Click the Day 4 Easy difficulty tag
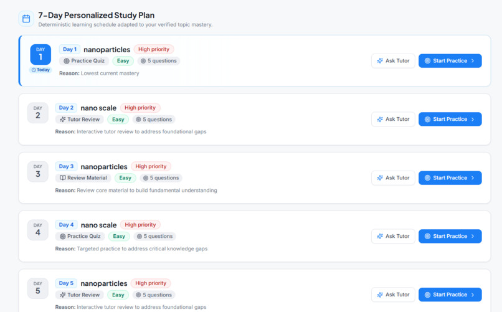The height and width of the screenshot is (312, 502). [x=119, y=236]
